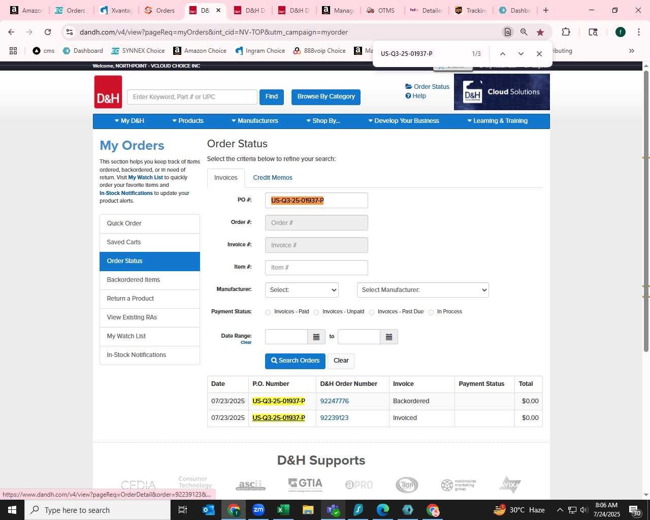Click the Item # input field
The height and width of the screenshot is (520, 650).
click(x=316, y=268)
